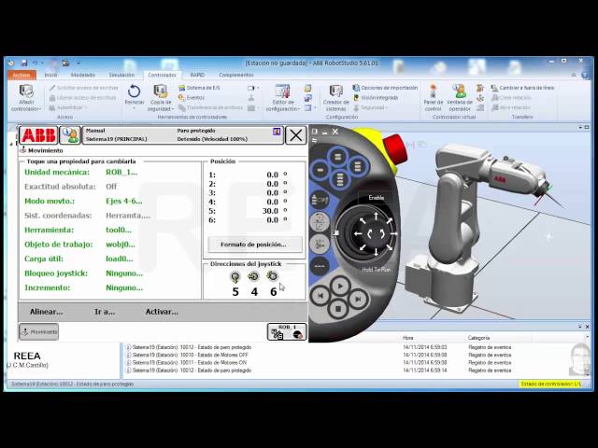Viewport: 598px width, 448px height.
Task: Click the Save icon in quick access toolbar
Action: (x=24, y=63)
